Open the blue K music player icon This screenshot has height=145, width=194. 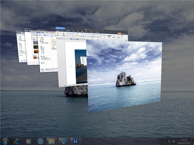(x=40, y=141)
